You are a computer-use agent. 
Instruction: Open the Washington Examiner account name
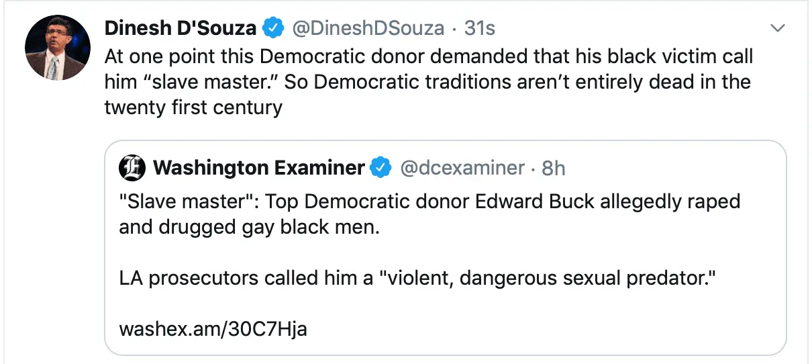pyautogui.click(x=259, y=168)
